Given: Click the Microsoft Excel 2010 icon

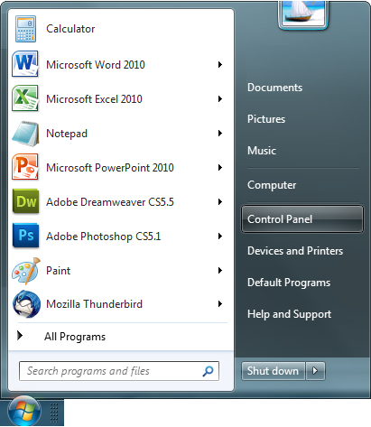Looking at the screenshot, I should [25, 98].
